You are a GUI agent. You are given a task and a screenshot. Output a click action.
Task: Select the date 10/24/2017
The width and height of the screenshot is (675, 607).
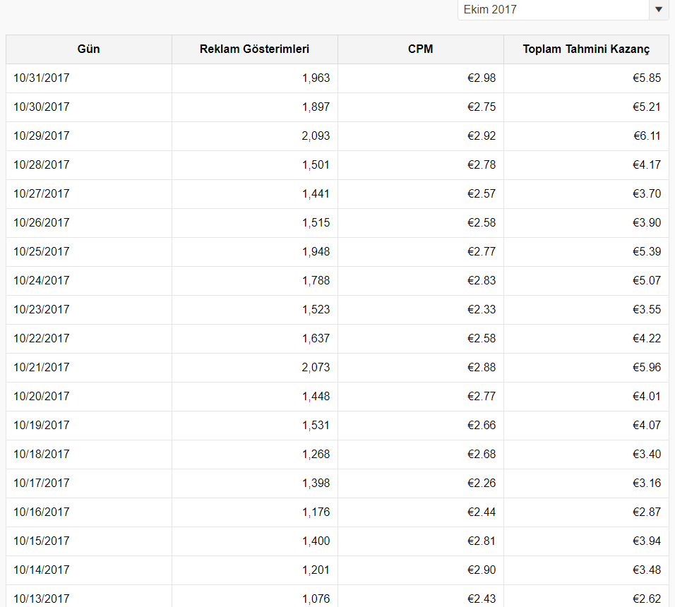[x=42, y=280]
